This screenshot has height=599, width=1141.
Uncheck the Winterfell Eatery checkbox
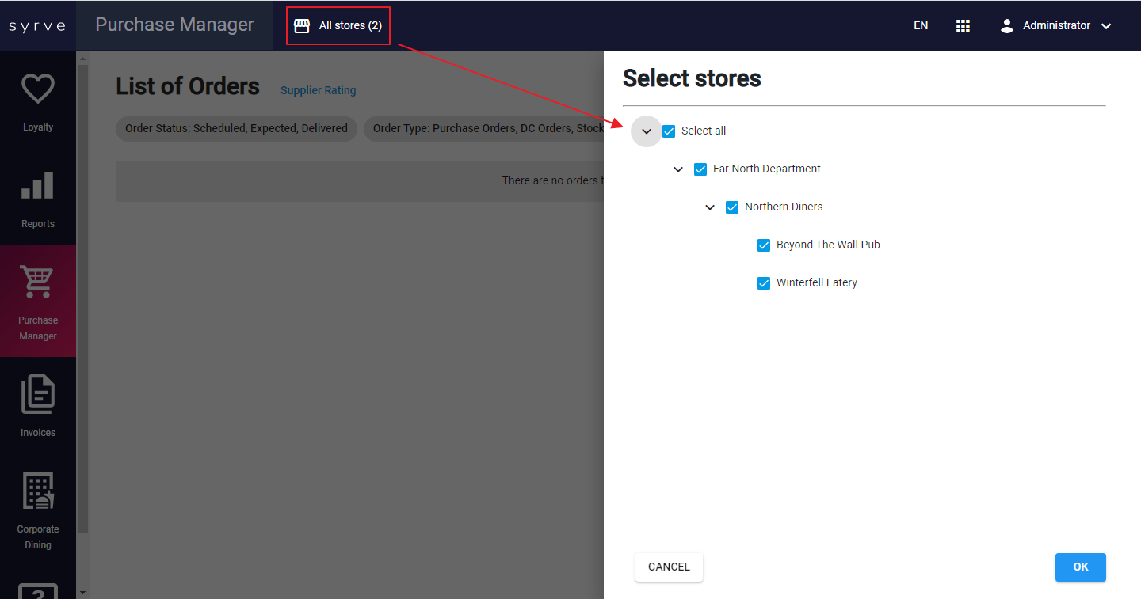pos(764,283)
